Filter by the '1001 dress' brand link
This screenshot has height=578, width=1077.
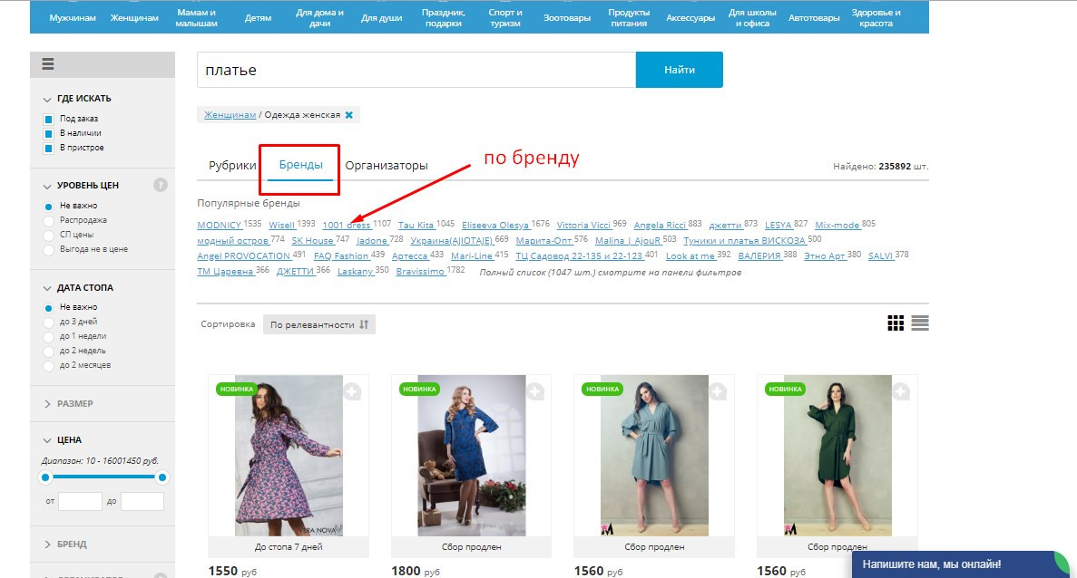[x=347, y=226]
